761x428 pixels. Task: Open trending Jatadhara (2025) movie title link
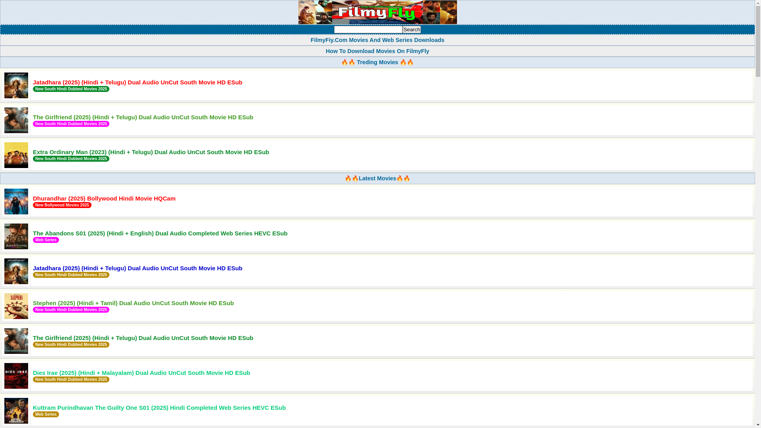(x=138, y=82)
